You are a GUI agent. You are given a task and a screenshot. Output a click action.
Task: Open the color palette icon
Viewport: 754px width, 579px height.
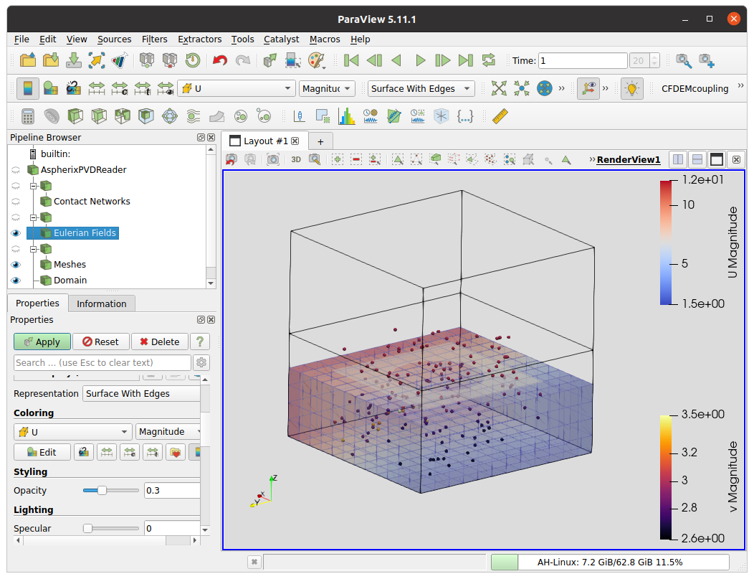(x=316, y=60)
